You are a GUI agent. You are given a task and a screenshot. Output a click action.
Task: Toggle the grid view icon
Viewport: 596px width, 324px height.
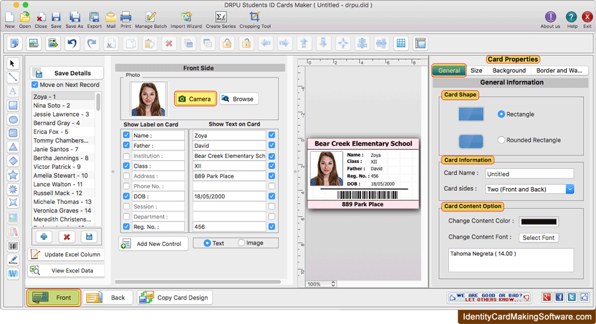coord(401,43)
